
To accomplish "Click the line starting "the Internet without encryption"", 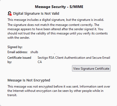I will 55,91.
